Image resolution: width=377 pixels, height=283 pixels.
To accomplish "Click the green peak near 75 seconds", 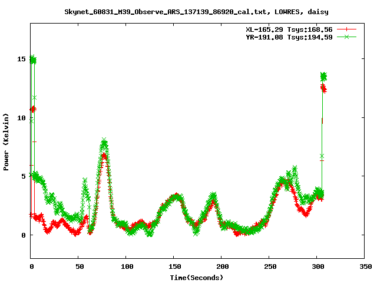I will tap(104, 143).
